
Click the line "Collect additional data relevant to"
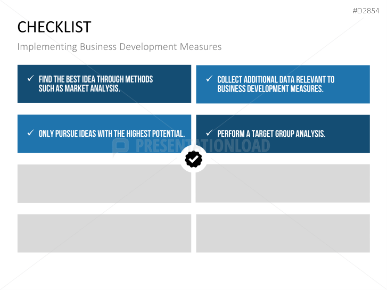pyautogui.click(x=276, y=79)
